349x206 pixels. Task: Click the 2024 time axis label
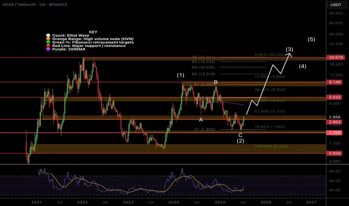point(174,202)
